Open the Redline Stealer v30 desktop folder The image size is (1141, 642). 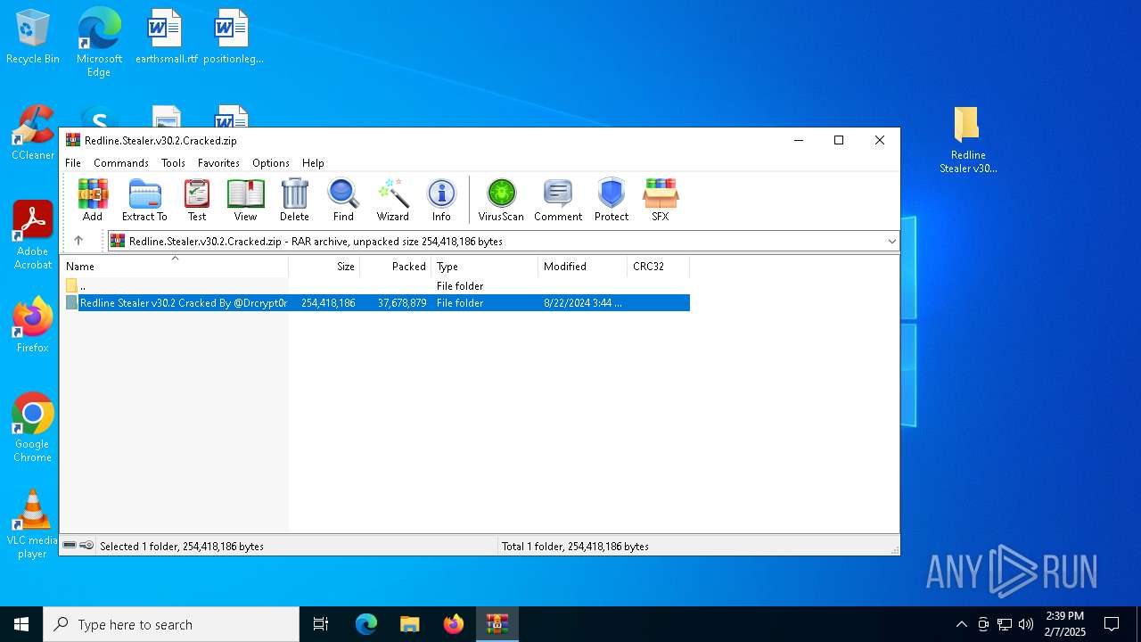968,140
